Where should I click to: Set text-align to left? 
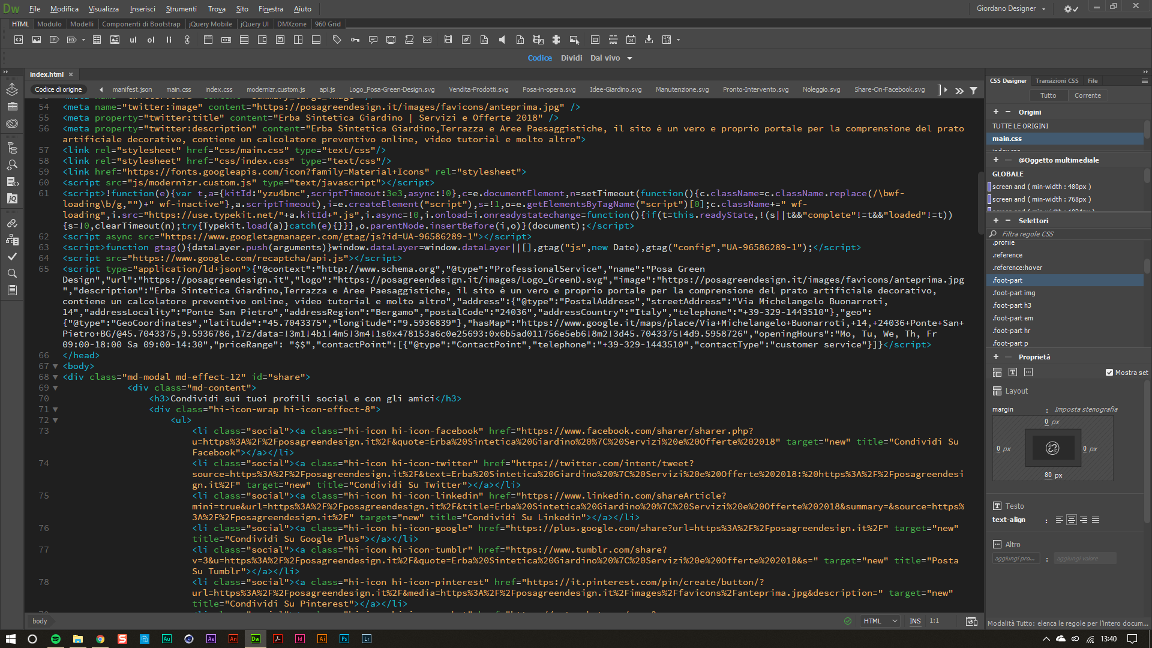click(x=1060, y=520)
